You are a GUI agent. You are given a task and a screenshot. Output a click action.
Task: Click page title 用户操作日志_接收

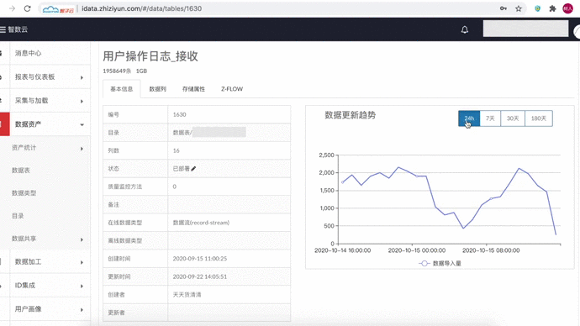150,56
